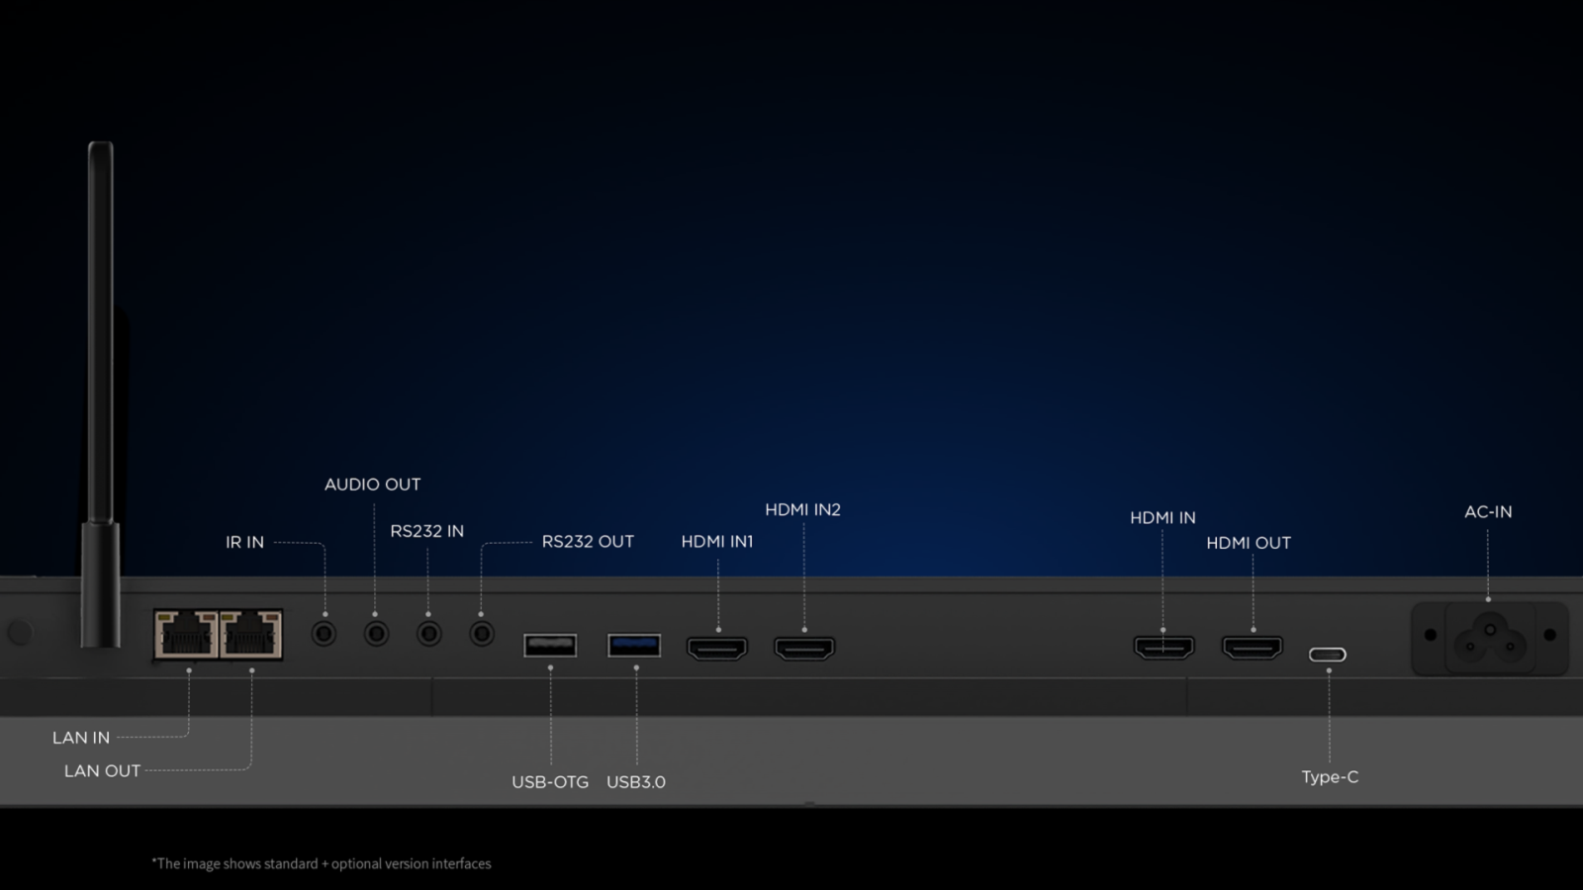Click the IR IN jack

(x=324, y=632)
